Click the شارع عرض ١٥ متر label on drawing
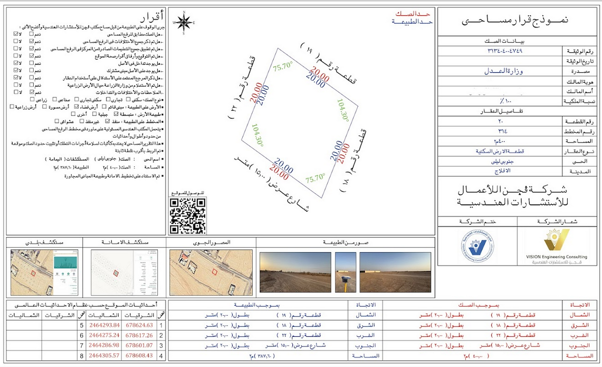 pyautogui.click(x=272, y=185)
